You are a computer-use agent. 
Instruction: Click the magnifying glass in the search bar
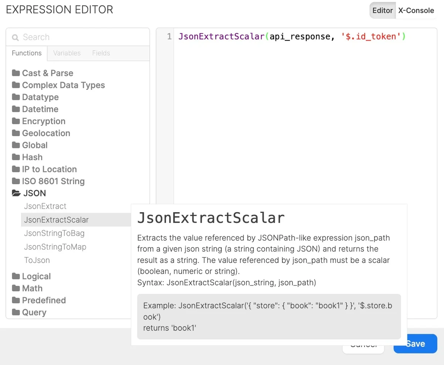click(x=15, y=37)
